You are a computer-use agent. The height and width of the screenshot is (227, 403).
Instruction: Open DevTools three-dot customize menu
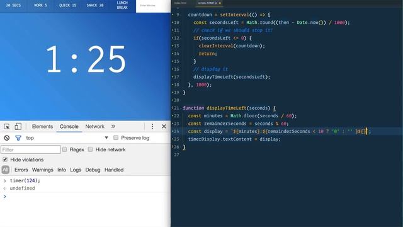pyautogui.click(x=152, y=126)
